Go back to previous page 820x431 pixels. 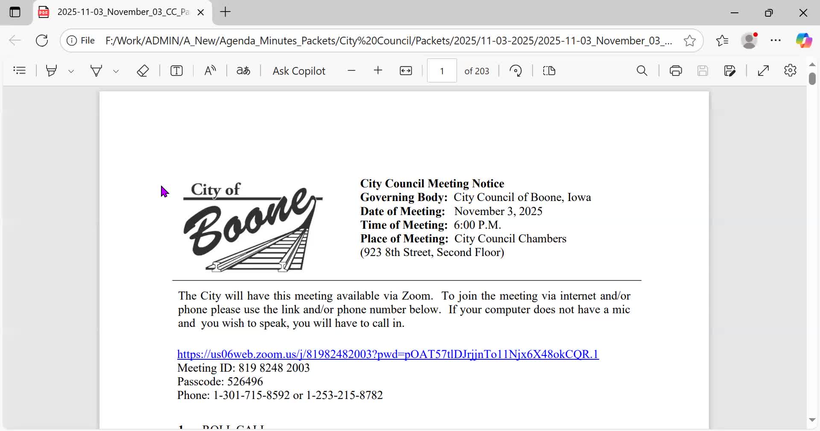pos(15,41)
